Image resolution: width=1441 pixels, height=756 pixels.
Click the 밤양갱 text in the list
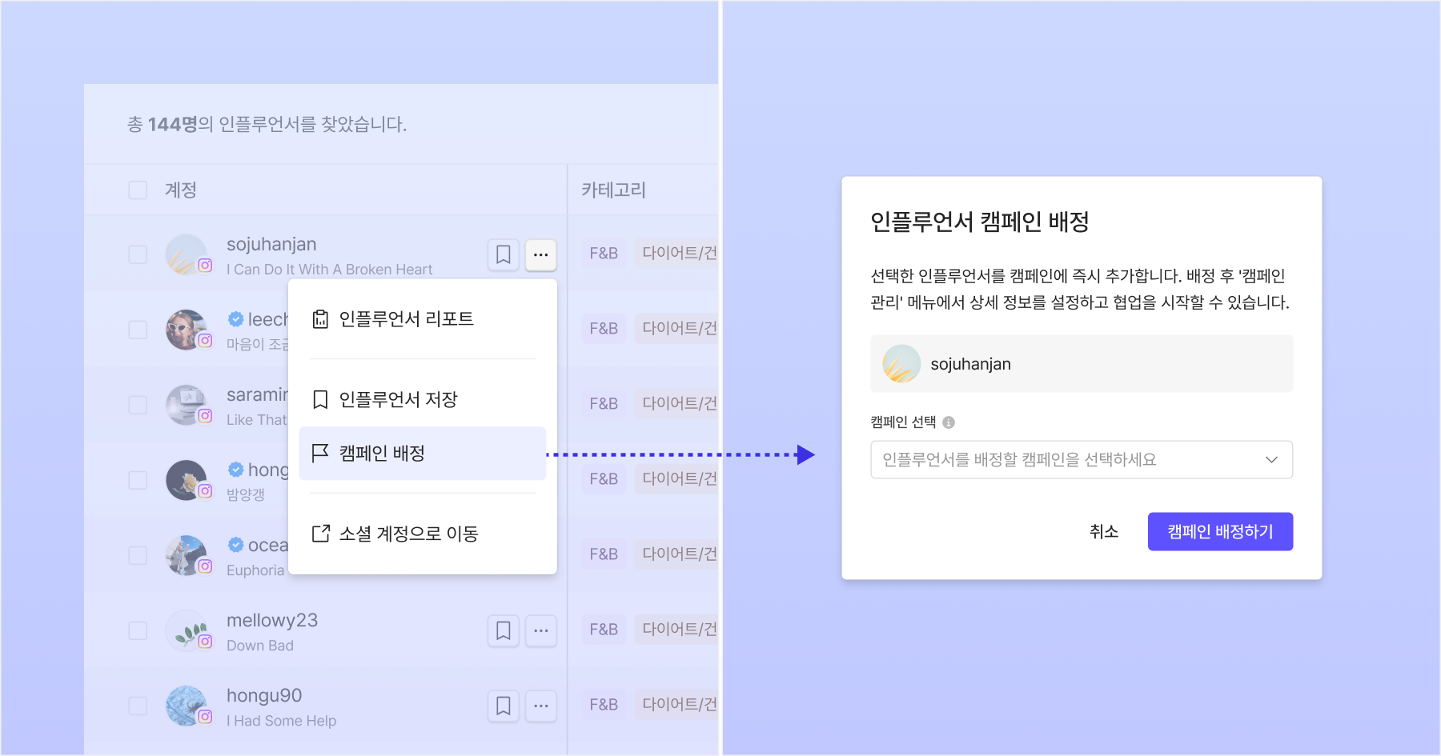click(x=245, y=494)
